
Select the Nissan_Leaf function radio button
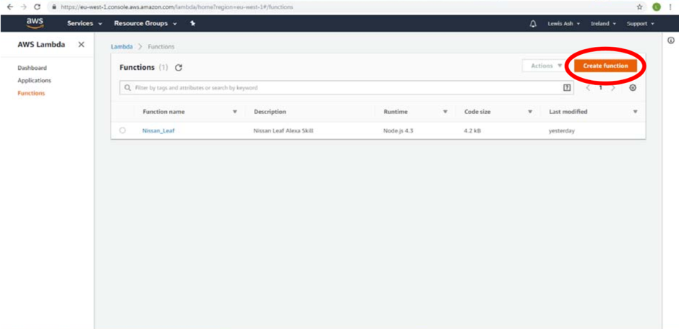click(x=122, y=130)
